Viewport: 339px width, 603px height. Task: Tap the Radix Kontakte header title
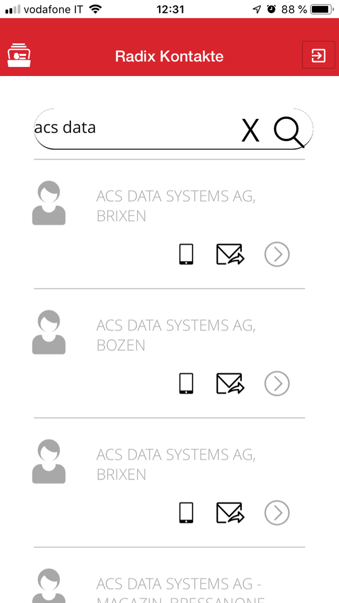tap(169, 56)
